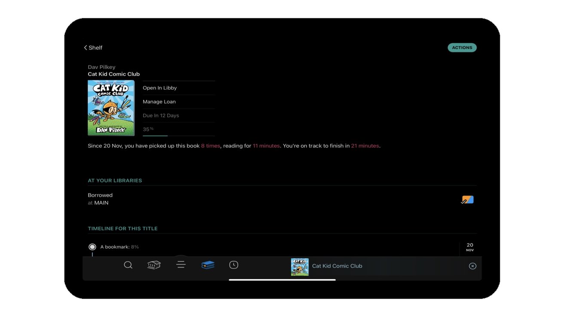The width and height of the screenshot is (564, 317).
Task: Open the ACTIONS menu
Action: pos(462,48)
